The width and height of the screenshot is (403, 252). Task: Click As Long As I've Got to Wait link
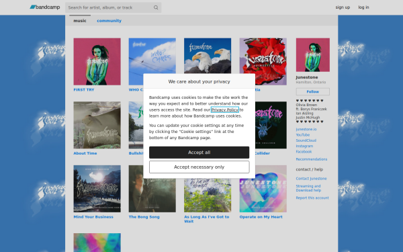(x=206, y=219)
